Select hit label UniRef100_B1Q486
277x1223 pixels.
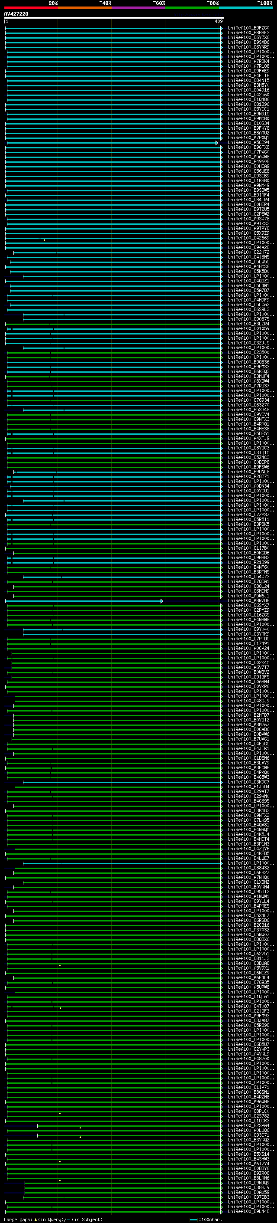(248, 100)
